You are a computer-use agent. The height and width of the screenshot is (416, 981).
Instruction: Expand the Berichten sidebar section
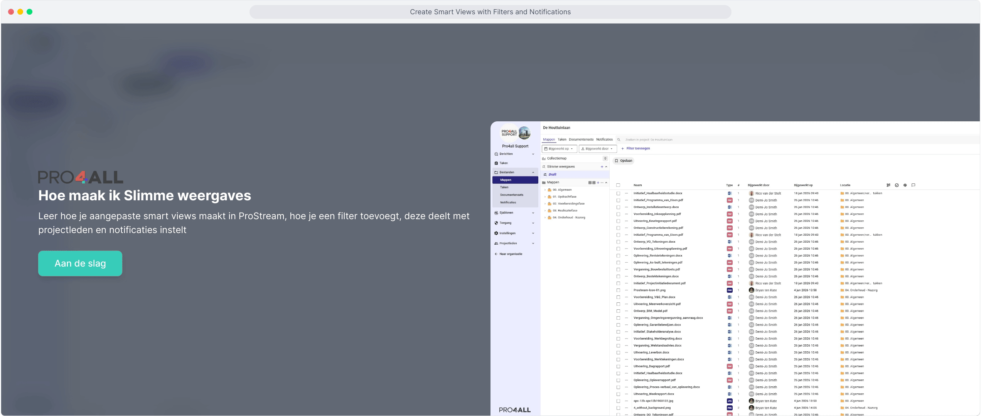pyautogui.click(x=533, y=154)
